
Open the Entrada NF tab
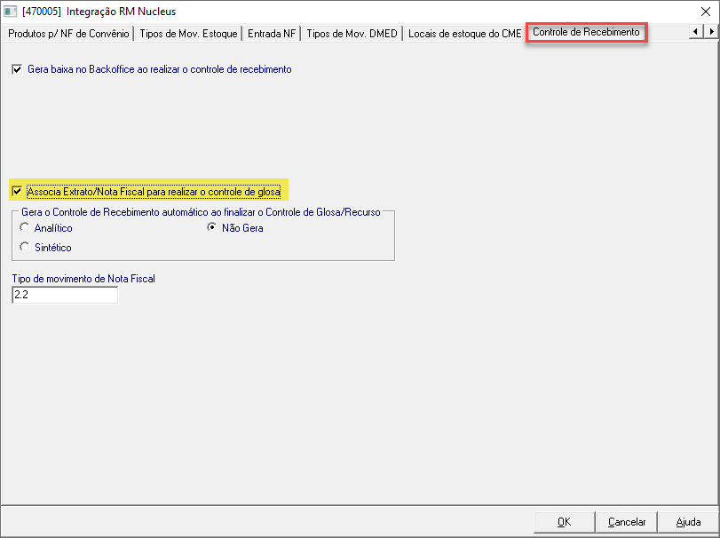272,34
